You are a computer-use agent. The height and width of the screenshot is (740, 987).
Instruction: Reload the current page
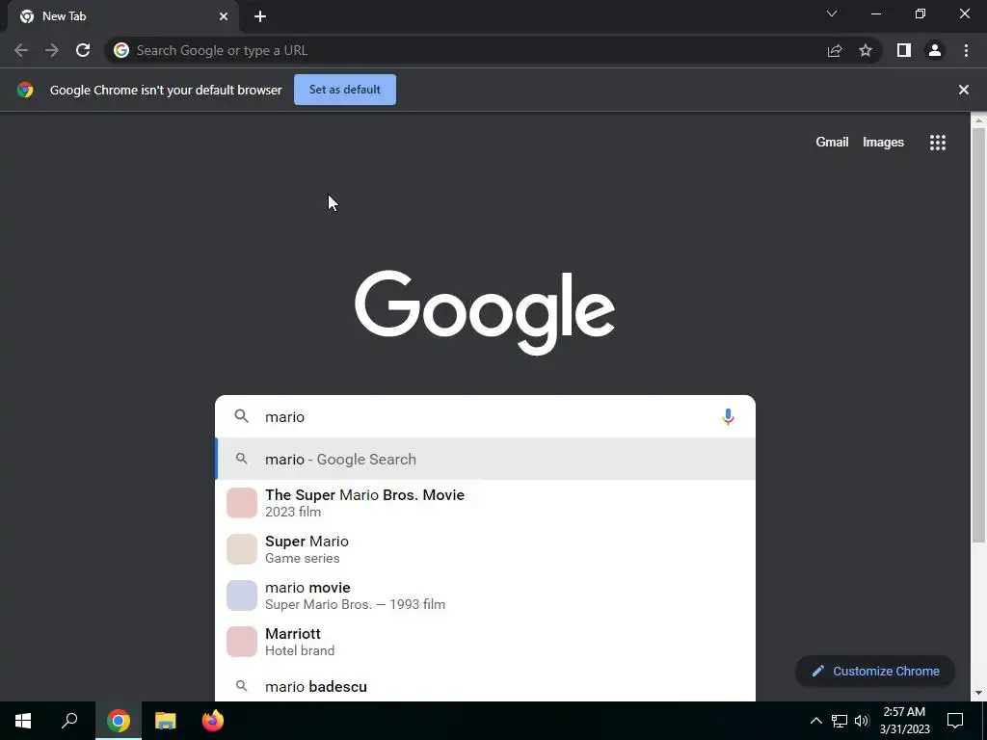coord(83,50)
